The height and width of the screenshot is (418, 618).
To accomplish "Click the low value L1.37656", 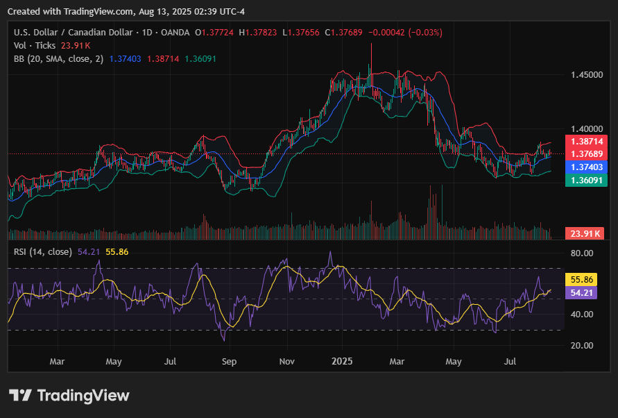I will (x=301, y=33).
